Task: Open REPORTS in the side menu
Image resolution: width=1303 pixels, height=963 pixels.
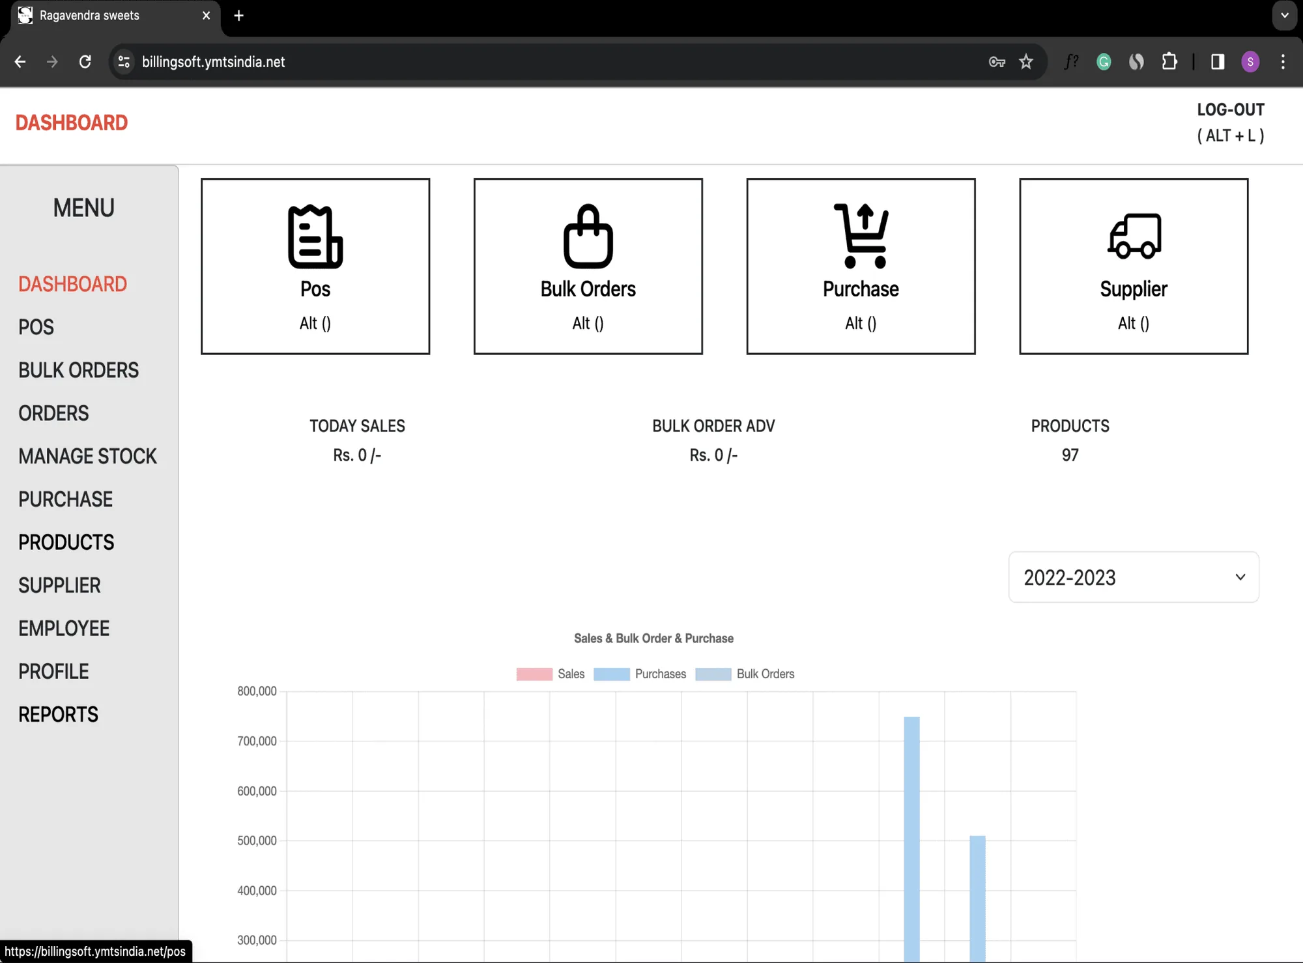Action: (x=58, y=714)
